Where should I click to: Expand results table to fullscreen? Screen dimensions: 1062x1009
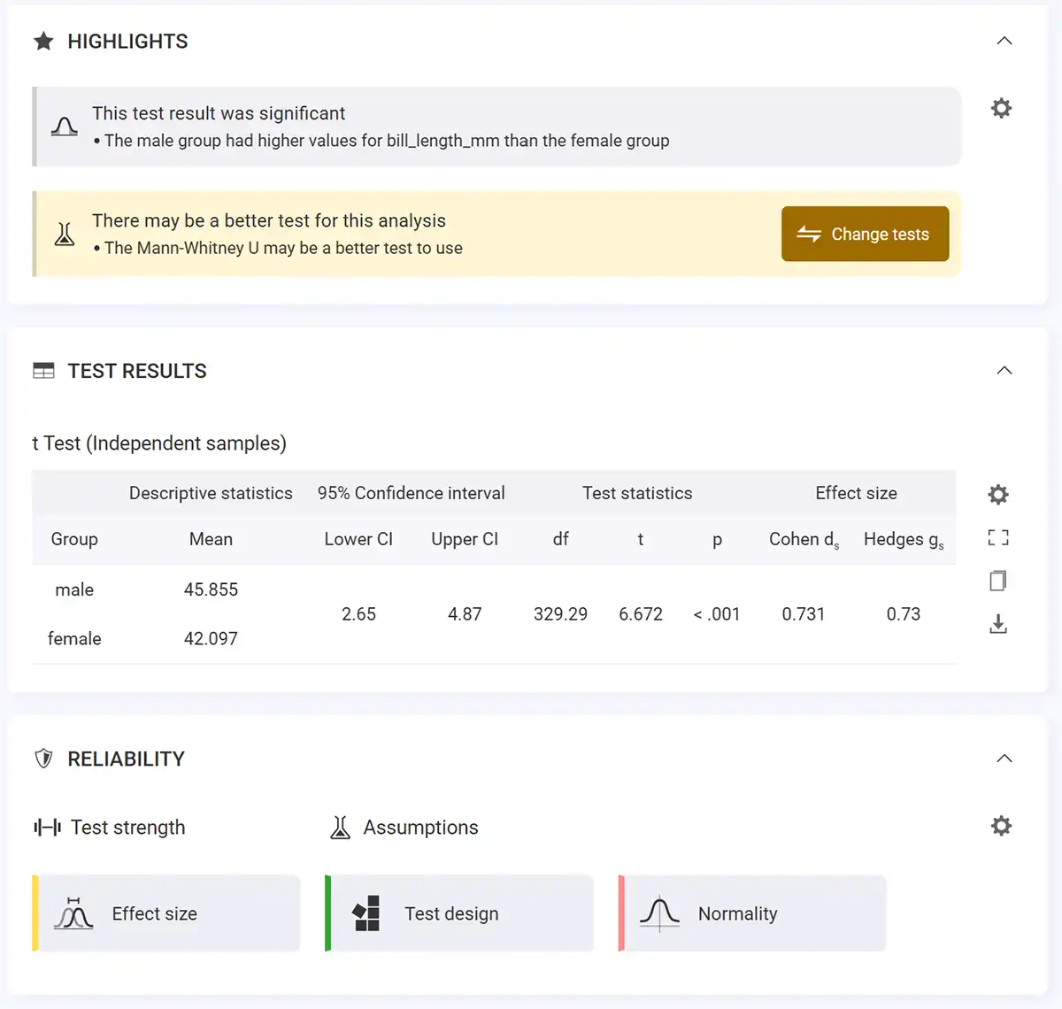(x=998, y=537)
